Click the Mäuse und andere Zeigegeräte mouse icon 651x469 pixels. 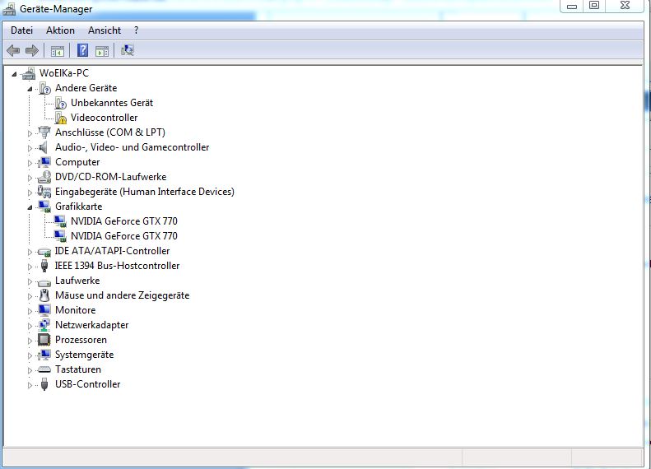tap(44, 295)
